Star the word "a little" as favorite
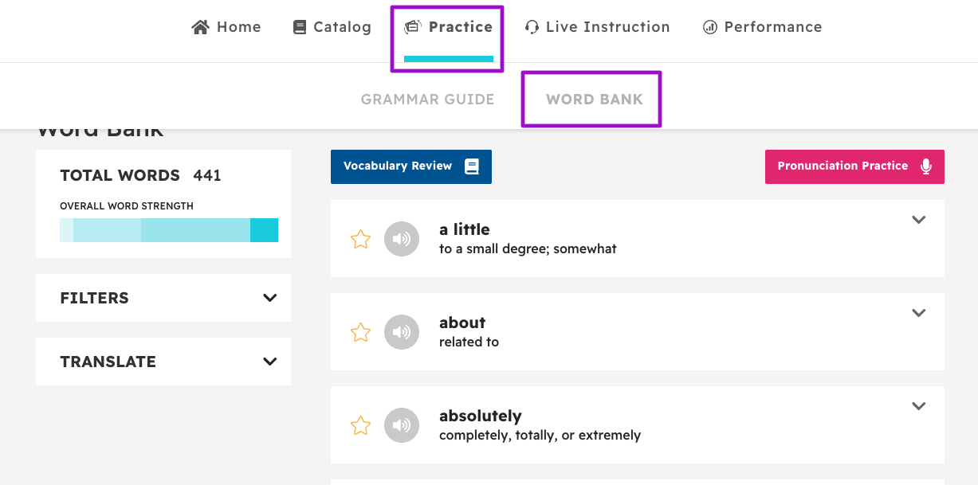Image resolution: width=978 pixels, height=485 pixels. click(x=361, y=239)
